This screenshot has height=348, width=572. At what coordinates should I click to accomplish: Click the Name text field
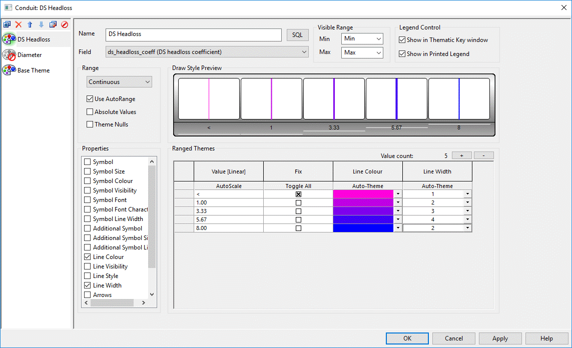pos(194,34)
